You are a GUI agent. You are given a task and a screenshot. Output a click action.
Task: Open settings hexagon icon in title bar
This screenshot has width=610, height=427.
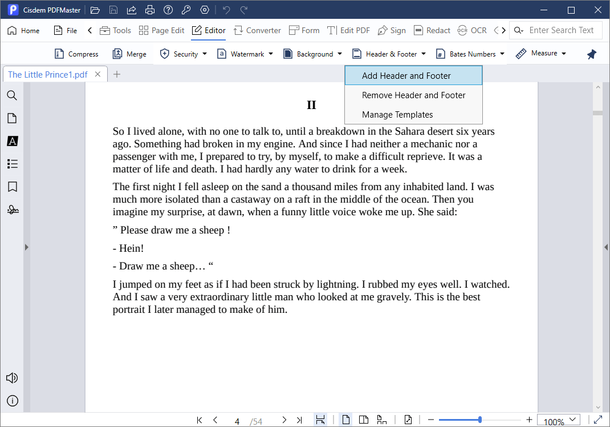pyautogui.click(x=205, y=10)
